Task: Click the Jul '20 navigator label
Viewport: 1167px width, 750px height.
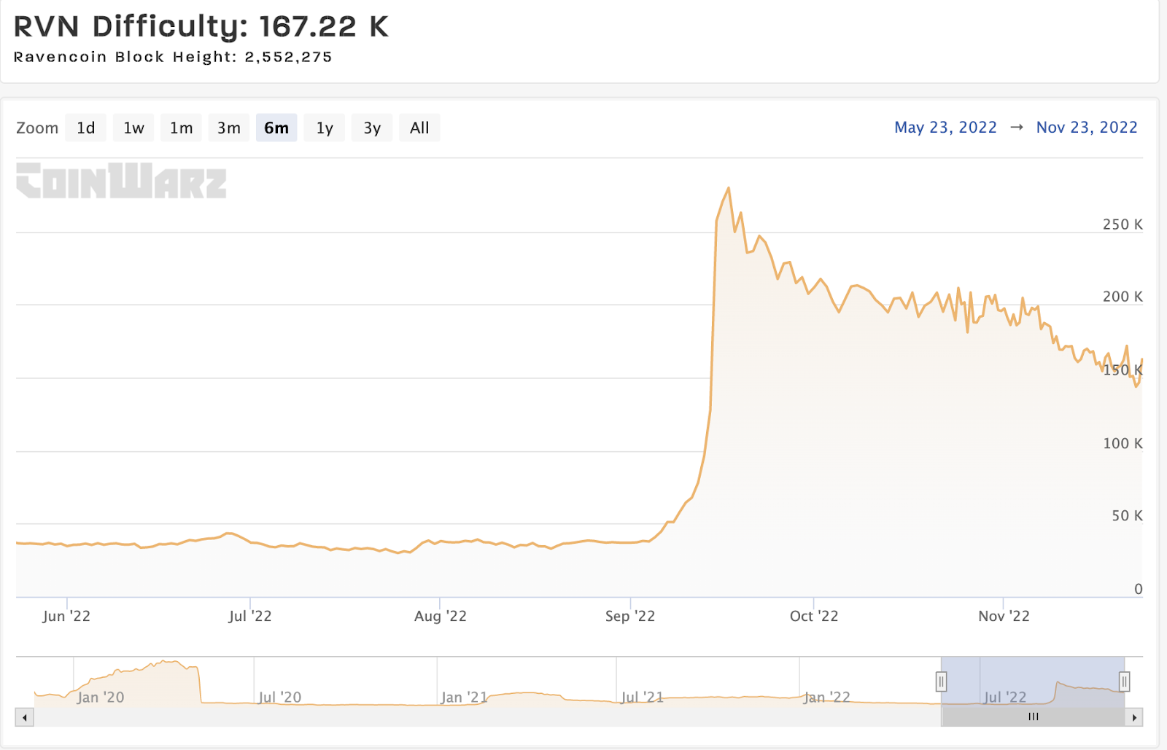Action: coord(279,698)
